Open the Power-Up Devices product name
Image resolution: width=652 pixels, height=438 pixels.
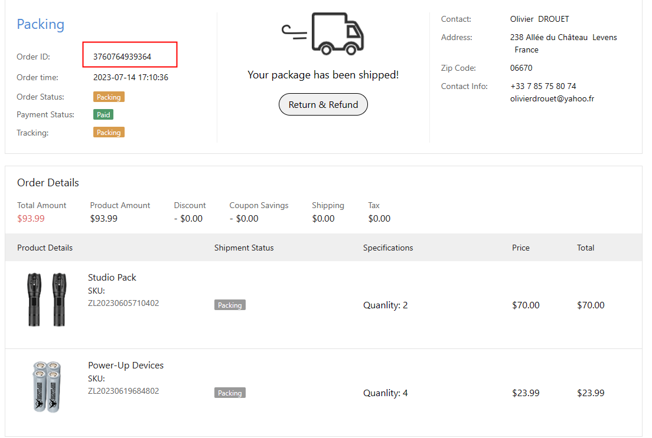(x=126, y=365)
